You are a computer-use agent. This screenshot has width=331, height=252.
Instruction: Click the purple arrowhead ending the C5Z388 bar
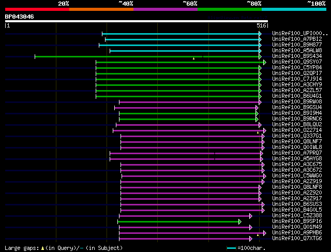click(250, 216)
